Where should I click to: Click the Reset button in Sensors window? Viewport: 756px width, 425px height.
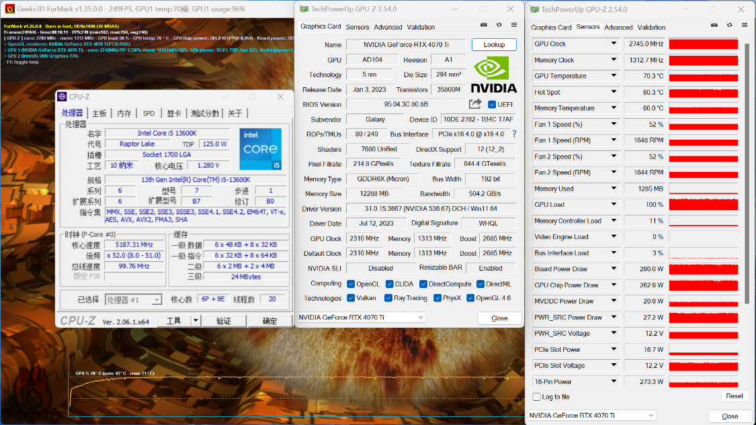point(734,395)
